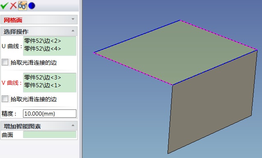Screen dimensions: 262x158
Task: Click the green top face of model
Action: (x=175, y=52)
